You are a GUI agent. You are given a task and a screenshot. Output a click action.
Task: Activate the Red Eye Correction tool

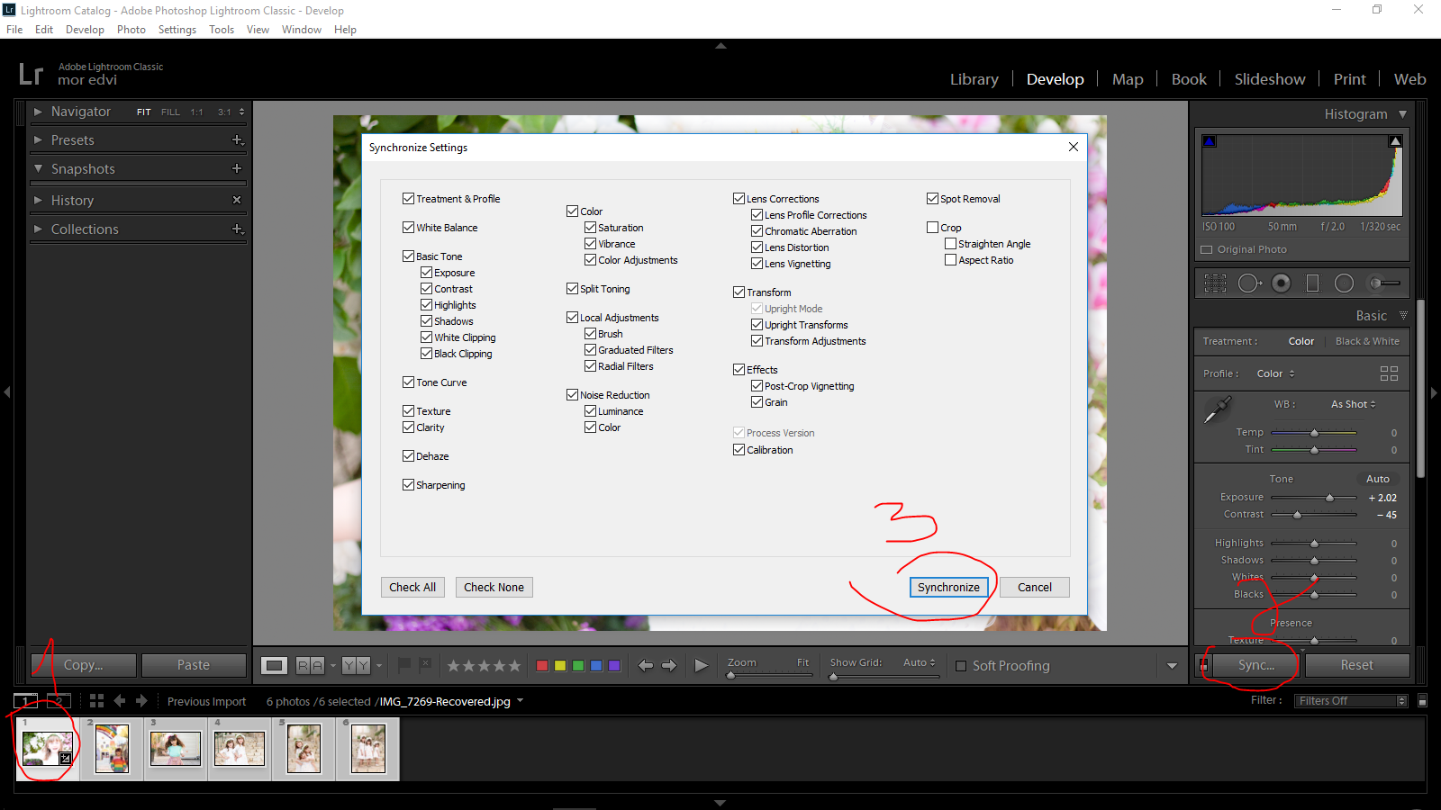click(x=1281, y=283)
